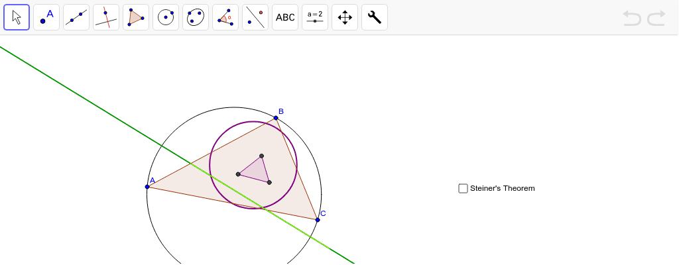Select vertex point B
This screenshot has width=679, height=265.
pos(276,118)
